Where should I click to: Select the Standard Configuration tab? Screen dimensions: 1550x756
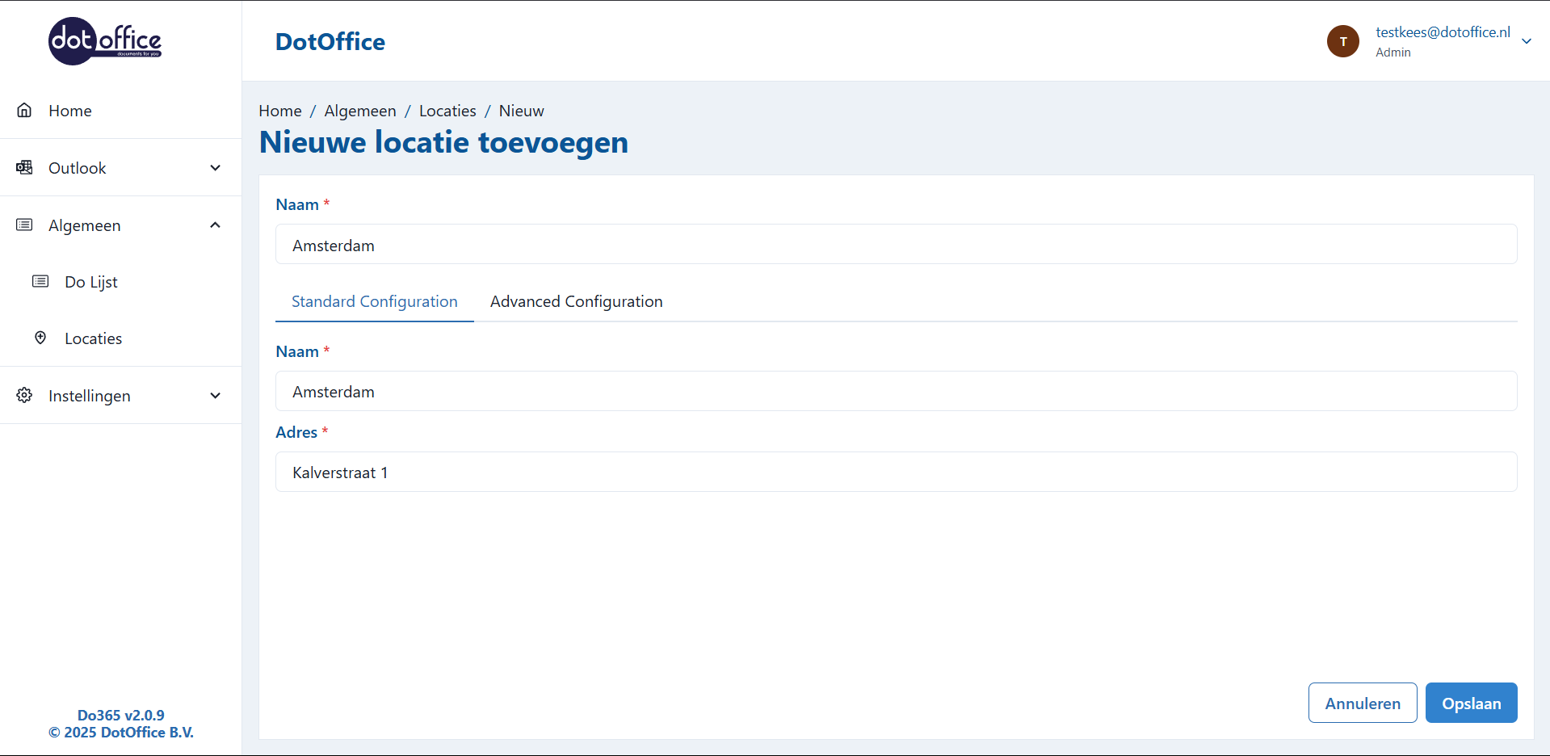pyautogui.click(x=374, y=301)
